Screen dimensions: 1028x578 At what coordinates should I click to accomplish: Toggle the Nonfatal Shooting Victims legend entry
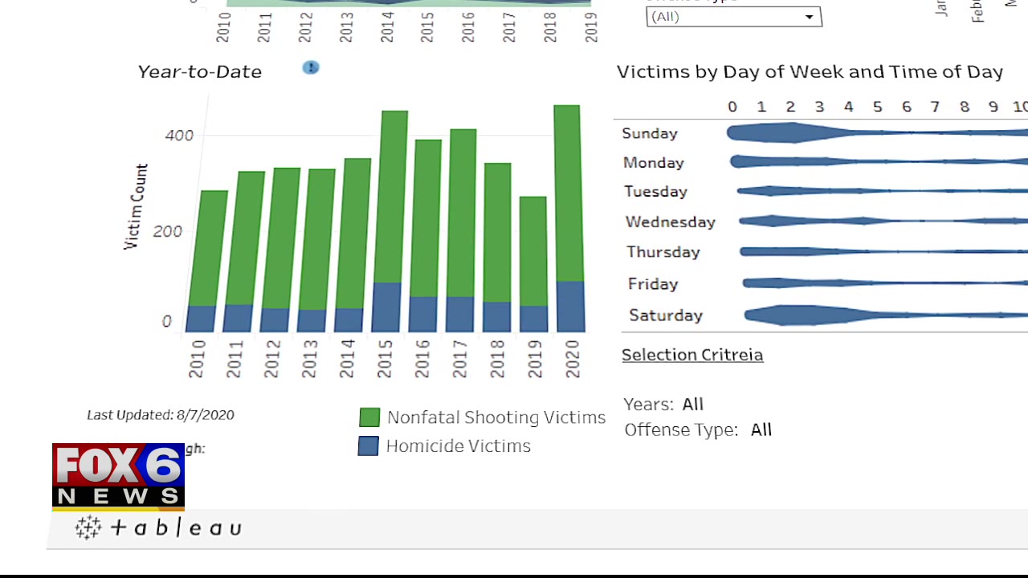point(496,417)
